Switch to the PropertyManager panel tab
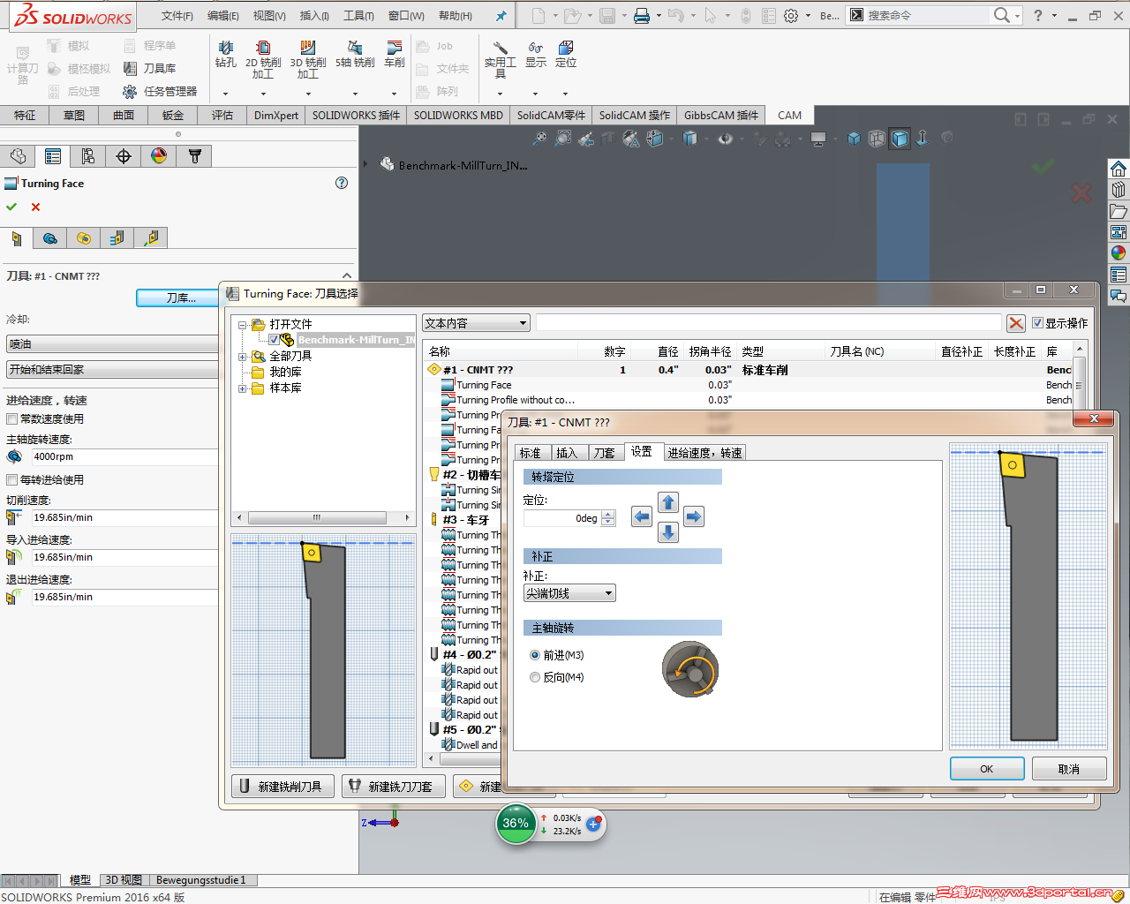This screenshot has height=904, width=1130. [x=53, y=156]
